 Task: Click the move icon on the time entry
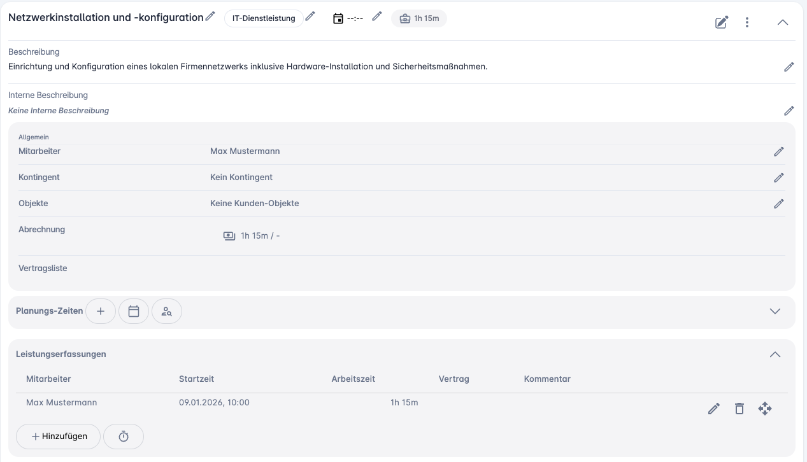tap(765, 409)
